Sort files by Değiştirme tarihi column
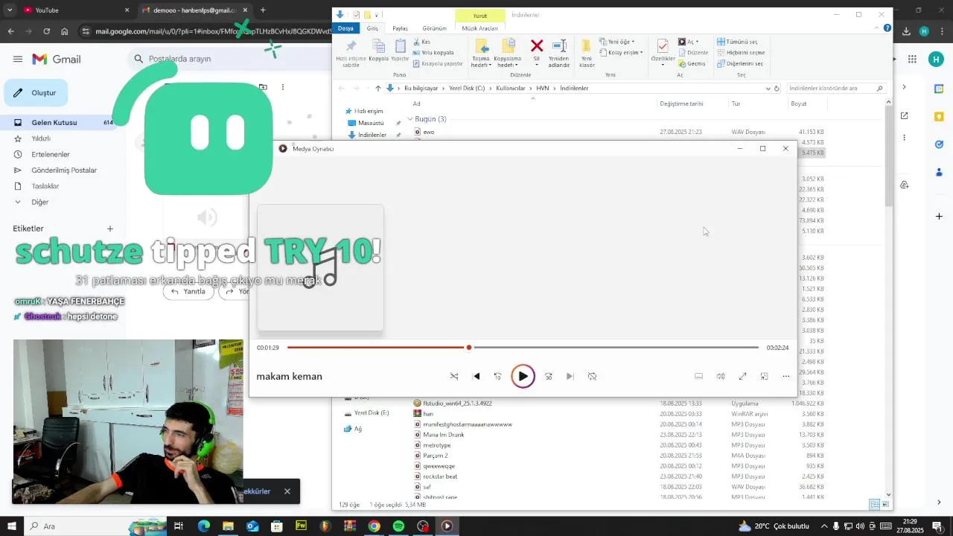Viewport: 953px width, 536px height. click(x=681, y=104)
